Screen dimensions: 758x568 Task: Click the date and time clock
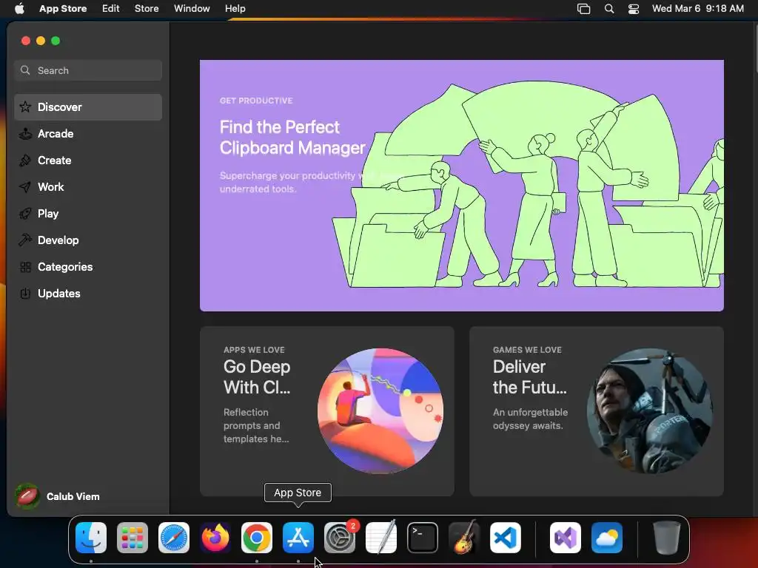[x=697, y=9]
